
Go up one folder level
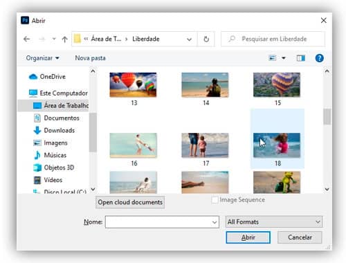coord(64,39)
